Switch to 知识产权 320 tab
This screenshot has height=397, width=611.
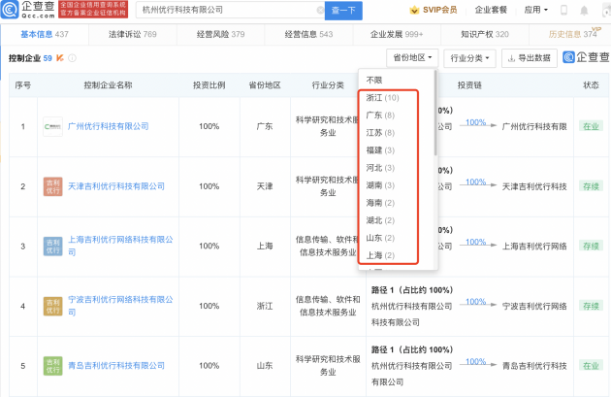[x=485, y=34]
